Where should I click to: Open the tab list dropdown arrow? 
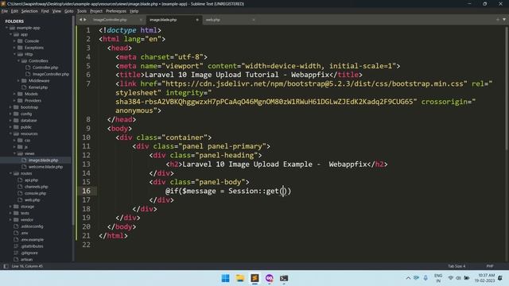[504, 20]
